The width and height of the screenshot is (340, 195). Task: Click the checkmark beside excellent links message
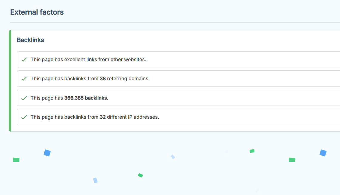tap(24, 60)
